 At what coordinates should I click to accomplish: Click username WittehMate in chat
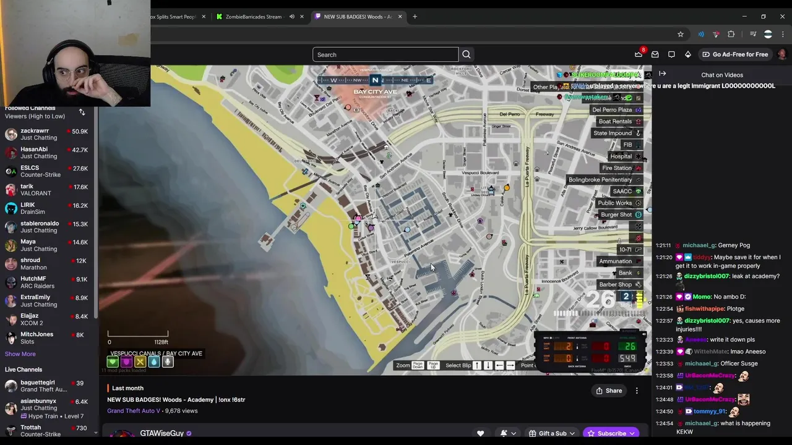tap(712, 352)
